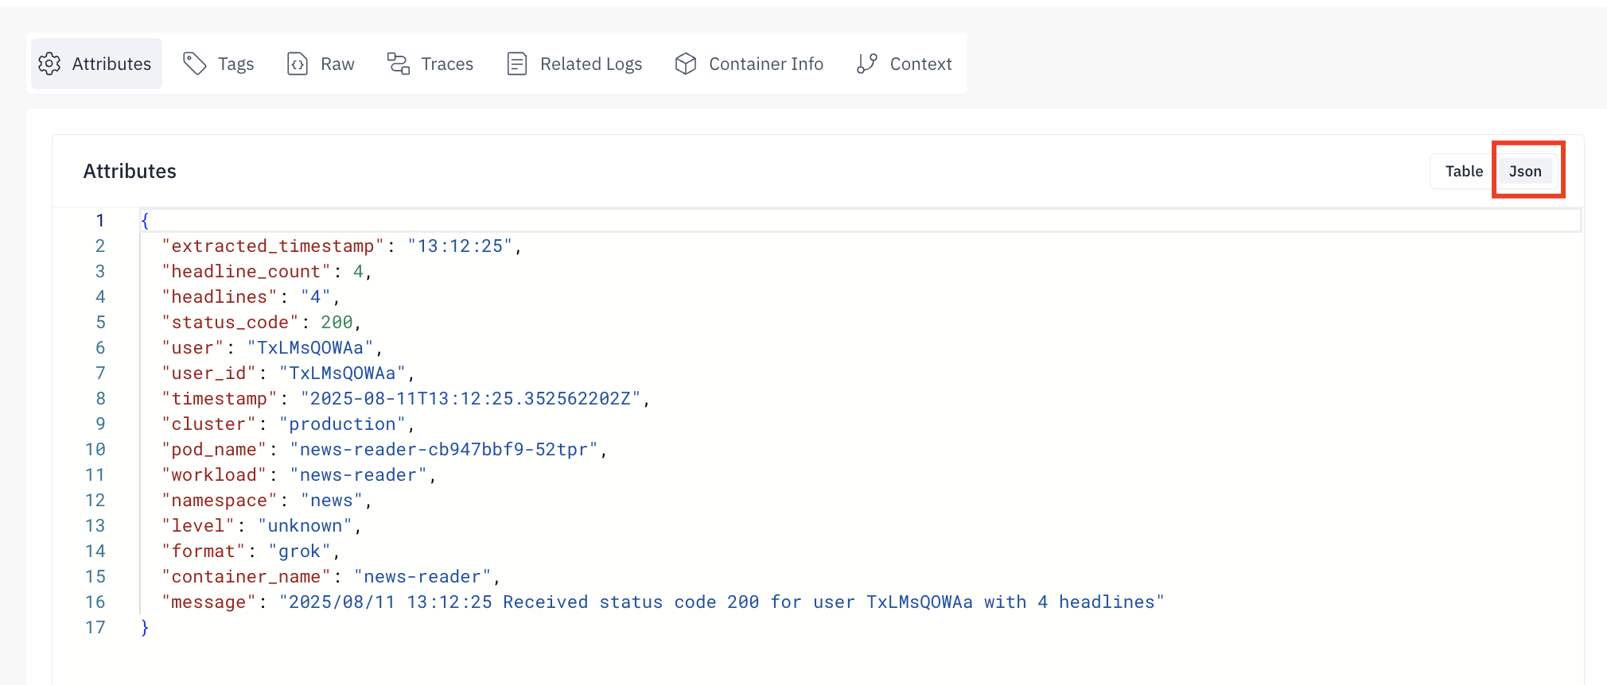The width and height of the screenshot is (1607, 685).
Task: Go to the Traces tab label
Action: (447, 64)
